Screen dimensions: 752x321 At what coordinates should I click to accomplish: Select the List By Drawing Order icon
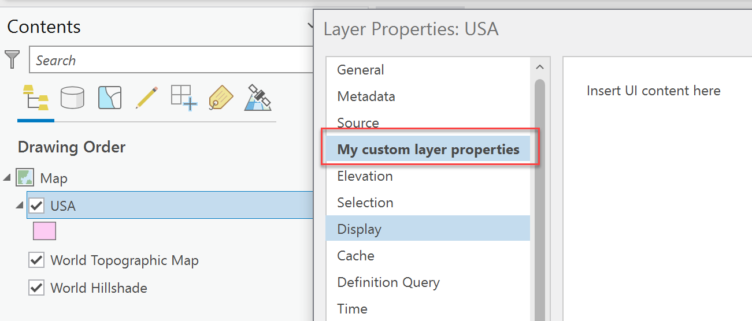(35, 98)
